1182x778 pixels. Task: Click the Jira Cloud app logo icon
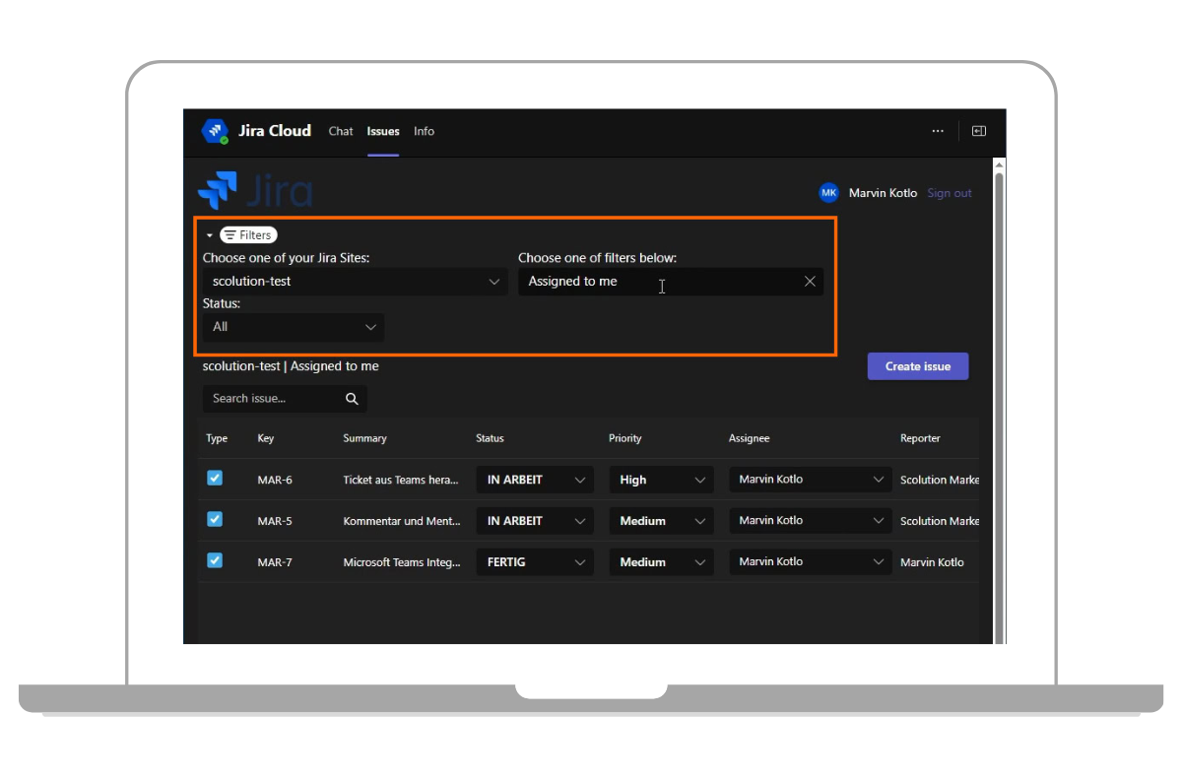click(x=215, y=131)
